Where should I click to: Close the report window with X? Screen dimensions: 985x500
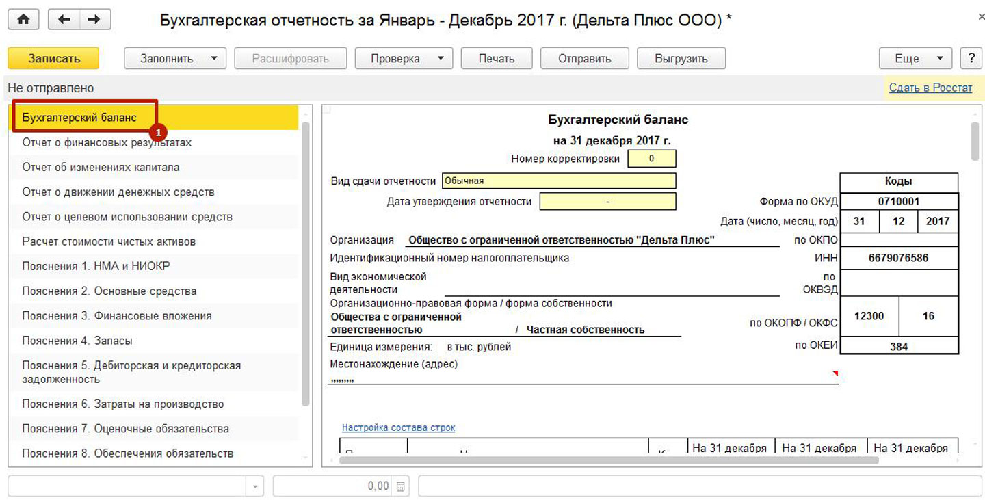[x=980, y=18]
